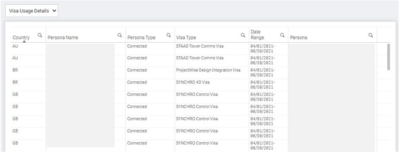Sort by the Visa Type header
The height and width of the screenshot is (152, 399).
(x=186, y=38)
